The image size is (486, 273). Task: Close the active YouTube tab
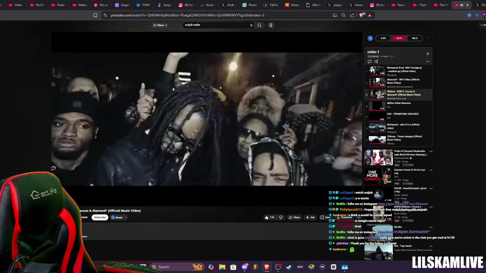[x=467, y=5]
